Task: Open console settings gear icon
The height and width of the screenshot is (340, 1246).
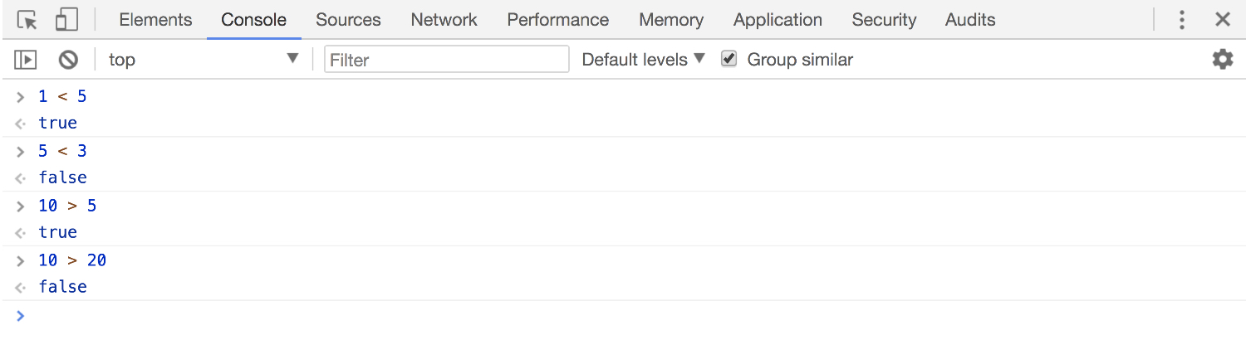Action: click(x=1223, y=60)
